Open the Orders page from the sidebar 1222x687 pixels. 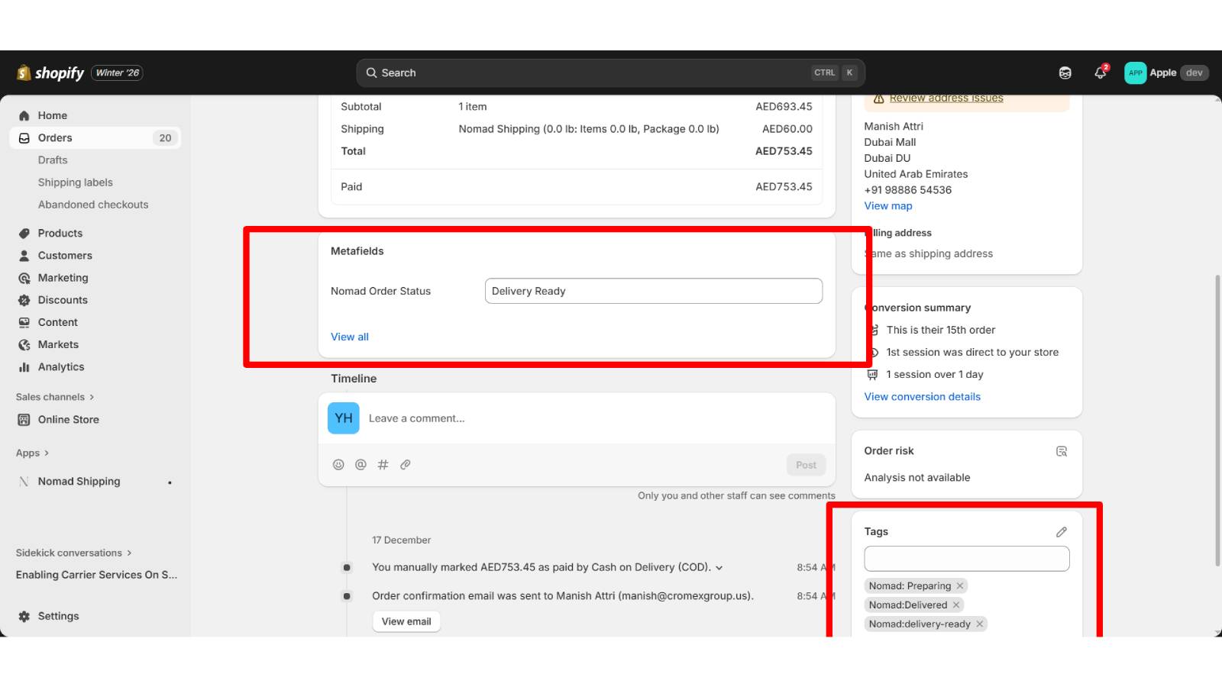[54, 137]
